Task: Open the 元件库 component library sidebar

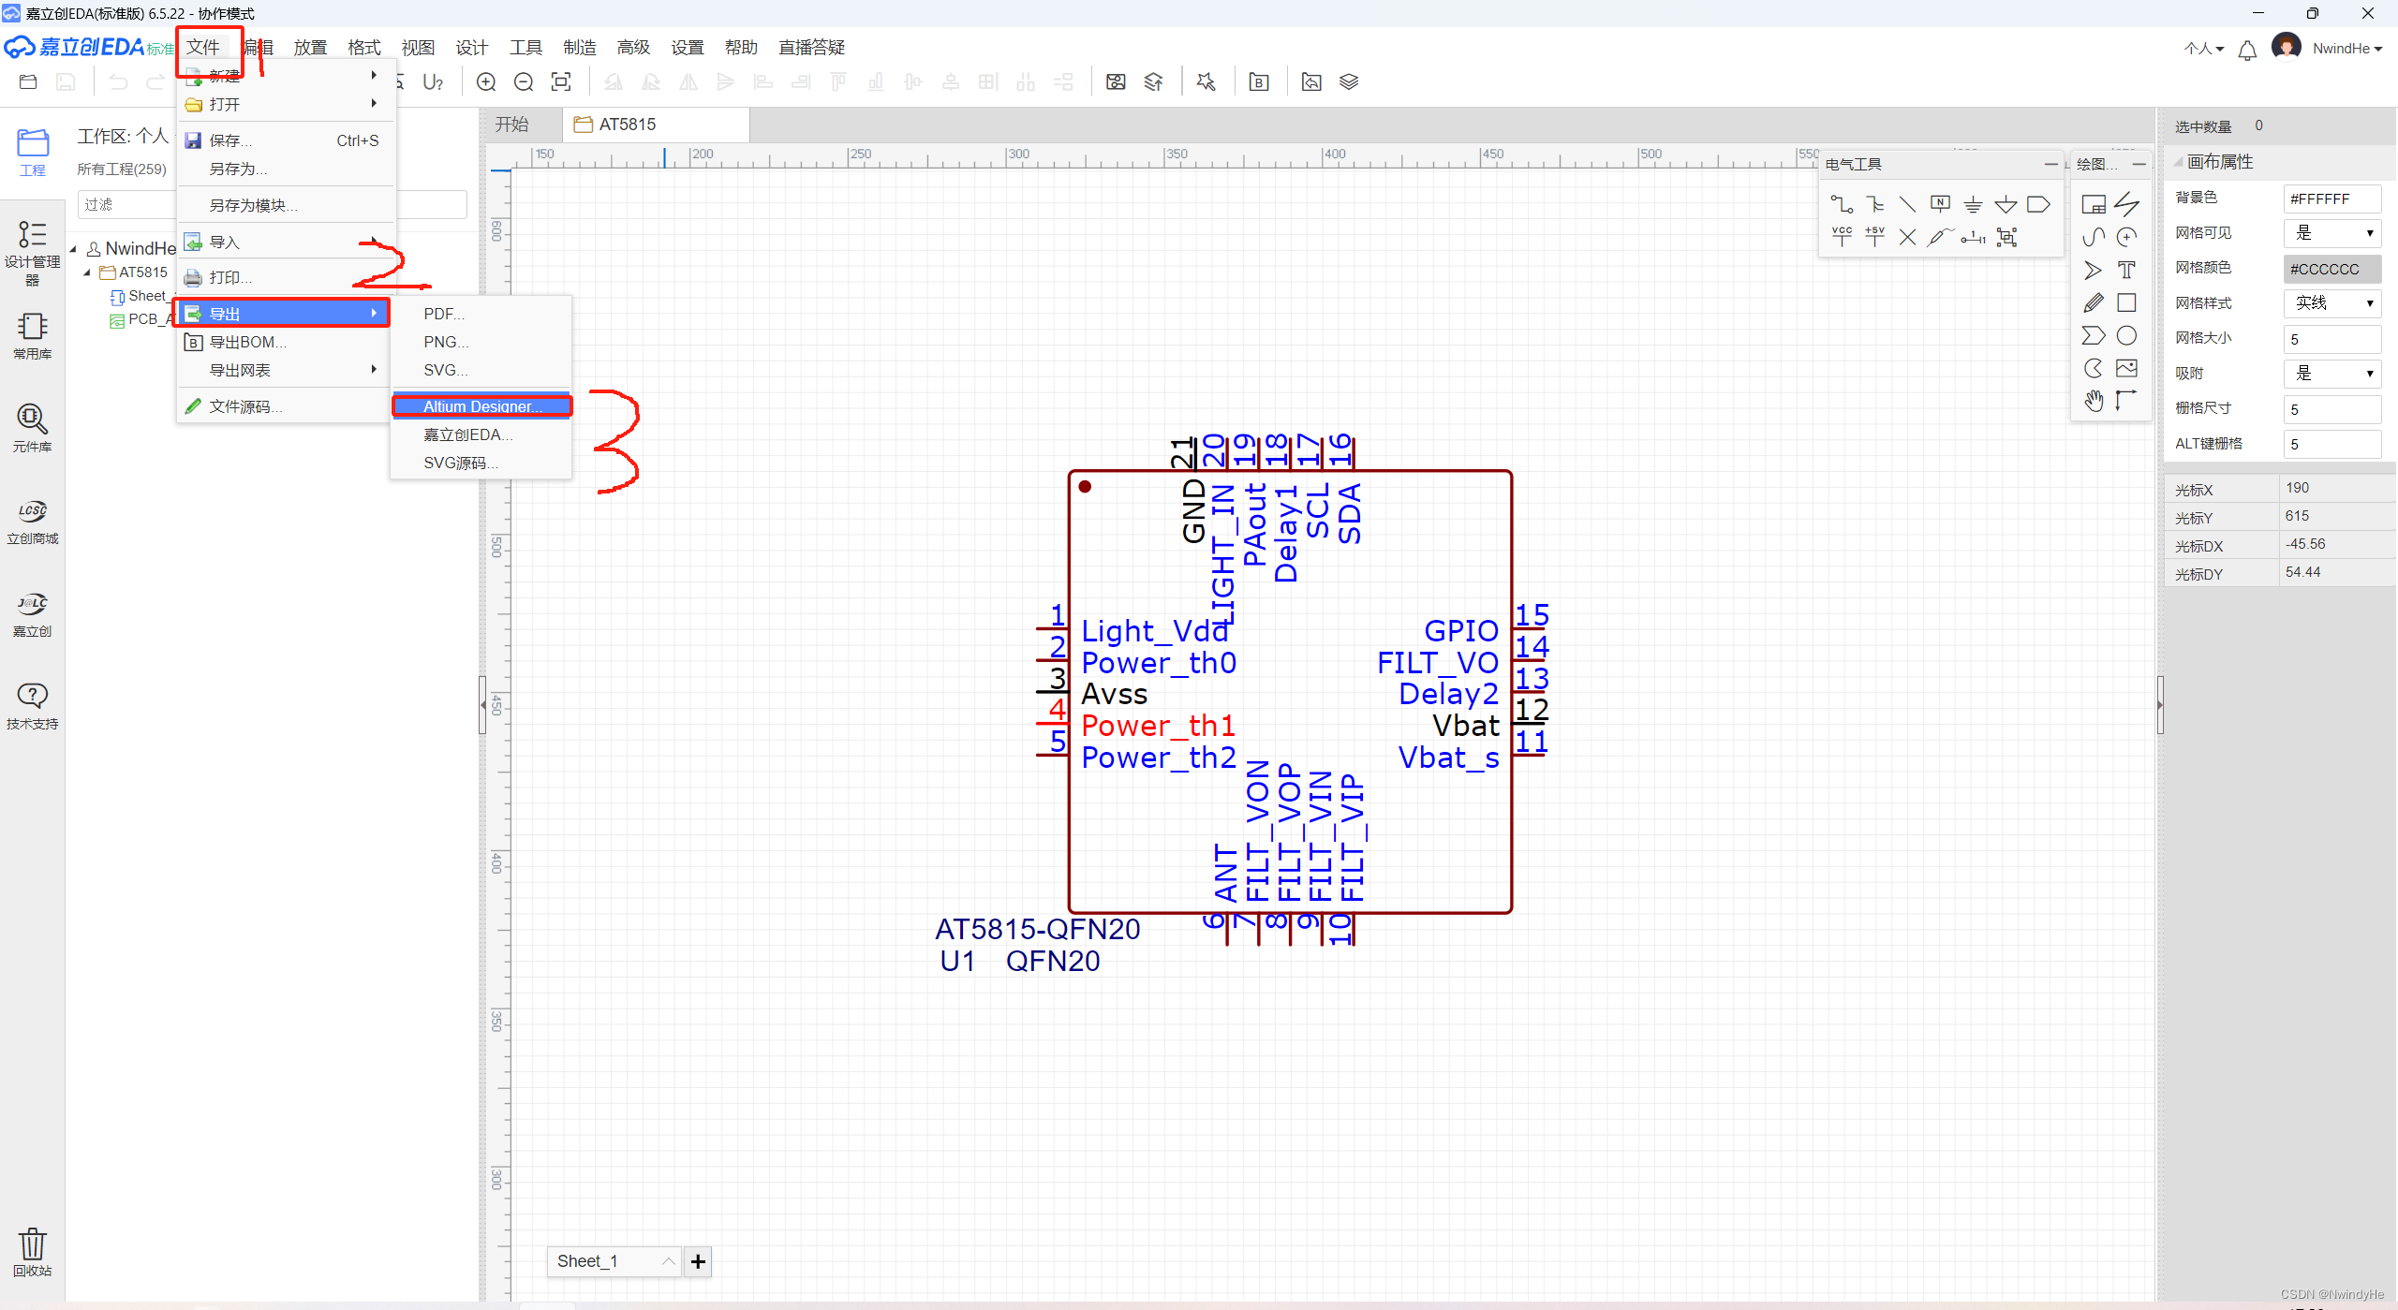Action: tap(32, 427)
